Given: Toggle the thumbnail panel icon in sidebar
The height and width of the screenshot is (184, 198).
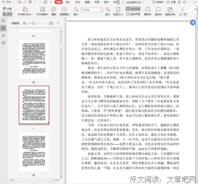Looking at the screenshot, I should click(x=3, y=28).
